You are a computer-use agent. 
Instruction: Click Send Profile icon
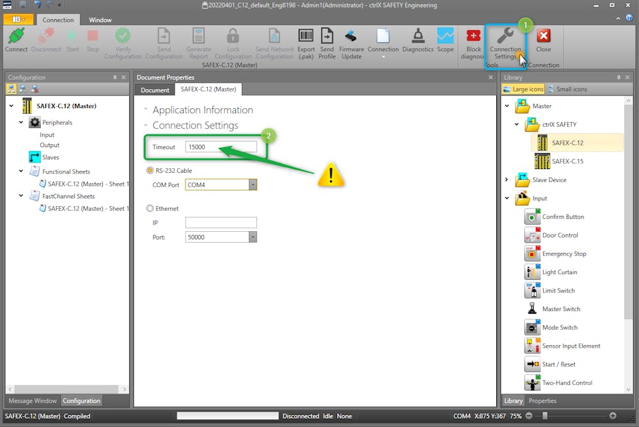point(327,36)
